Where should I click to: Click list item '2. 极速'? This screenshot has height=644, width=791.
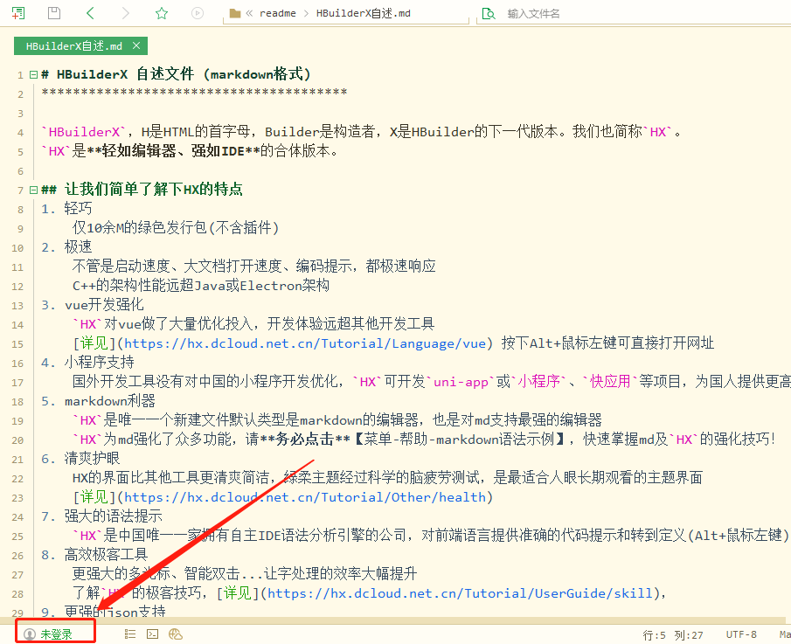[66, 246]
